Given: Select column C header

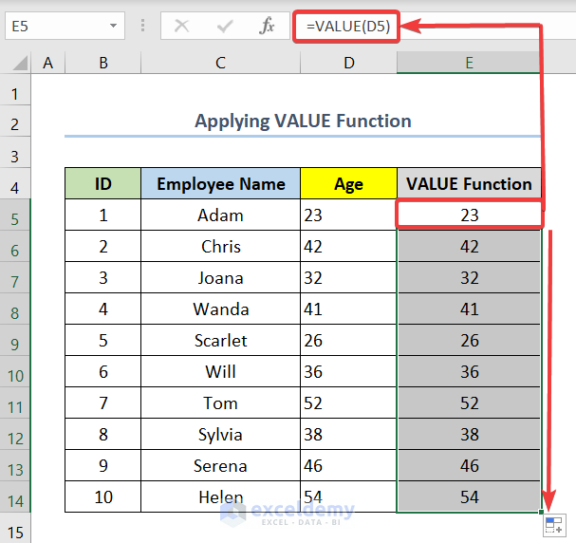Looking at the screenshot, I should [x=220, y=63].
